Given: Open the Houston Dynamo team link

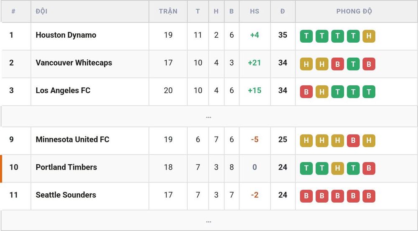Looking at the screenshot, I should [x=66, y=35].
